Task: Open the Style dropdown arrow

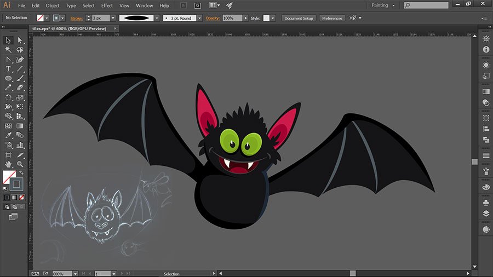Action: [273, 18]
